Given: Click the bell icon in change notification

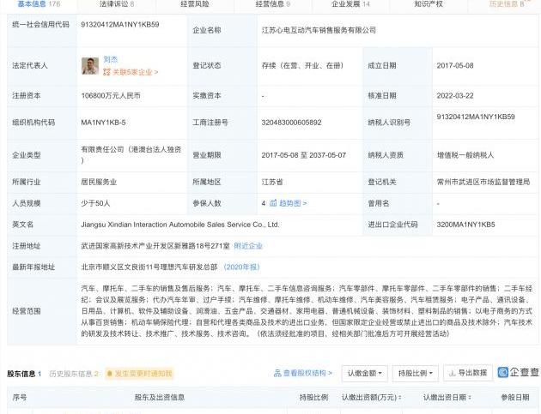Looking at the screenshot, I should pos(110,374).
